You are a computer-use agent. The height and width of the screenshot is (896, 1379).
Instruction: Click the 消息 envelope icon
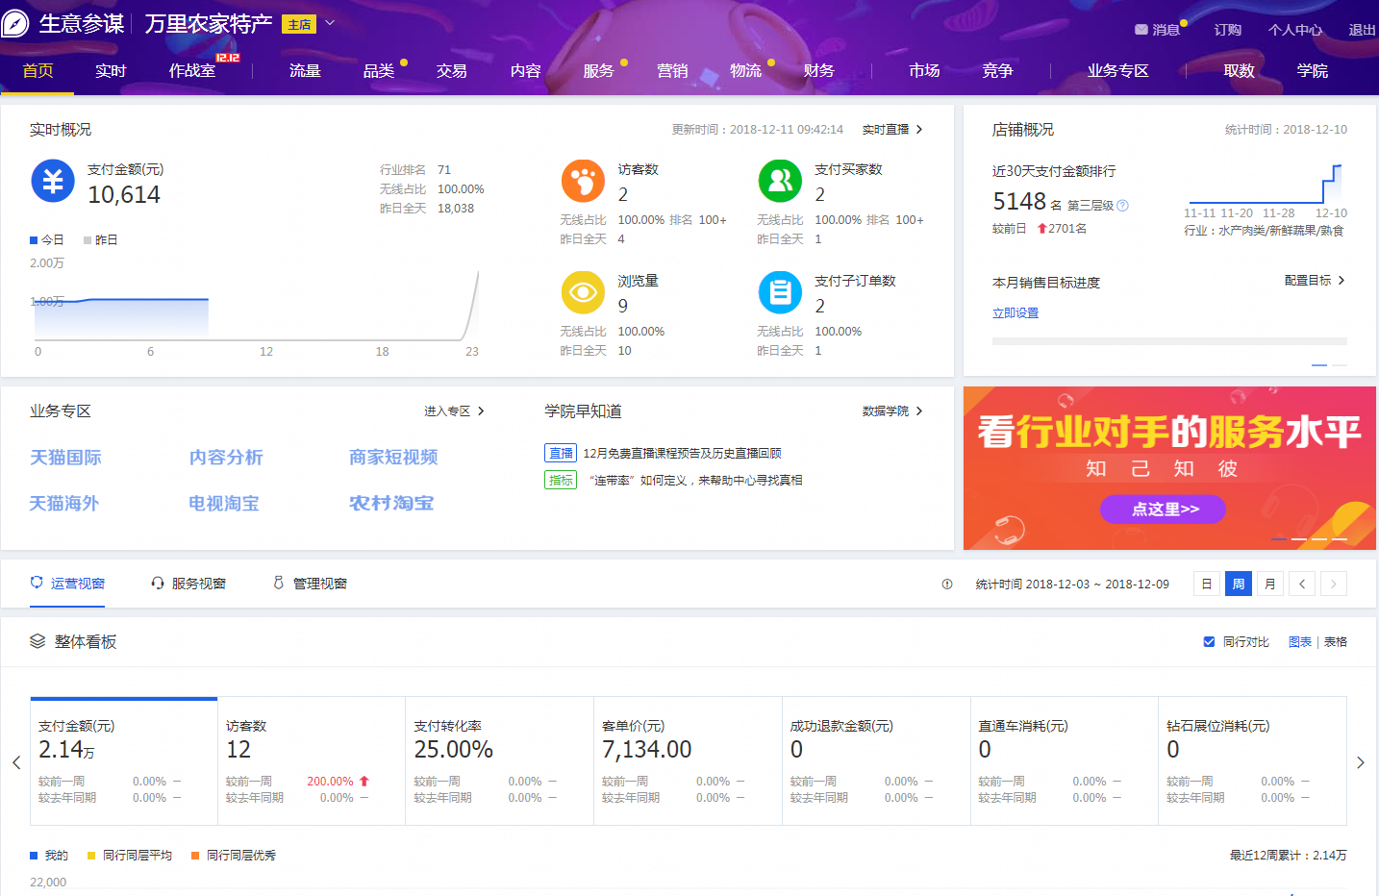pos(1141,30)
